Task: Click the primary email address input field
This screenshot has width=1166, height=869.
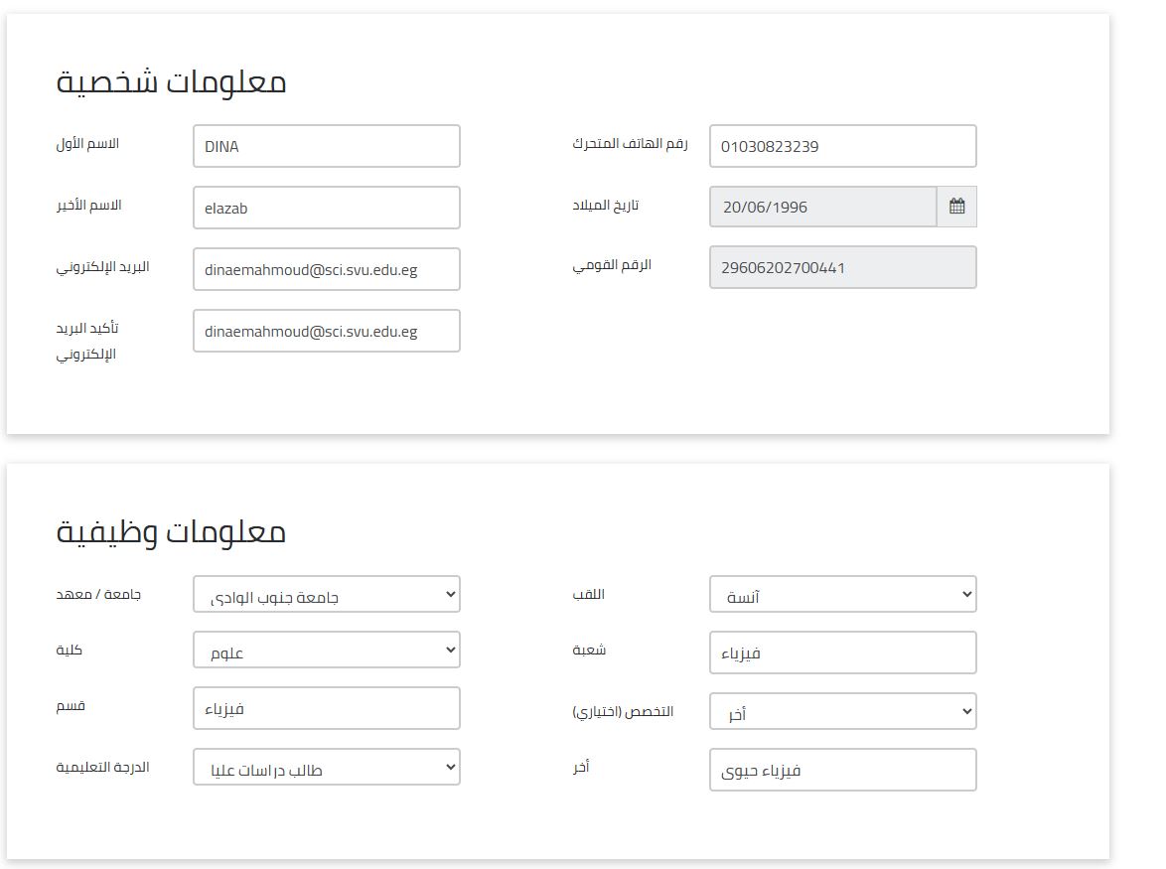Action: coord(326,269)
